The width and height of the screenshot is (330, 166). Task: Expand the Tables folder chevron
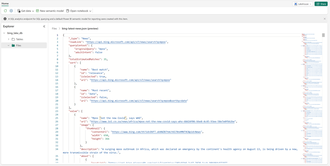coord(9,39)
